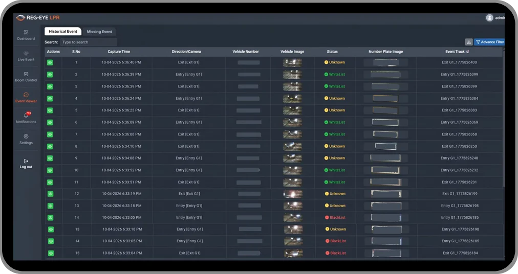View event details for row 7
The image size is (518, 274).
50,134
